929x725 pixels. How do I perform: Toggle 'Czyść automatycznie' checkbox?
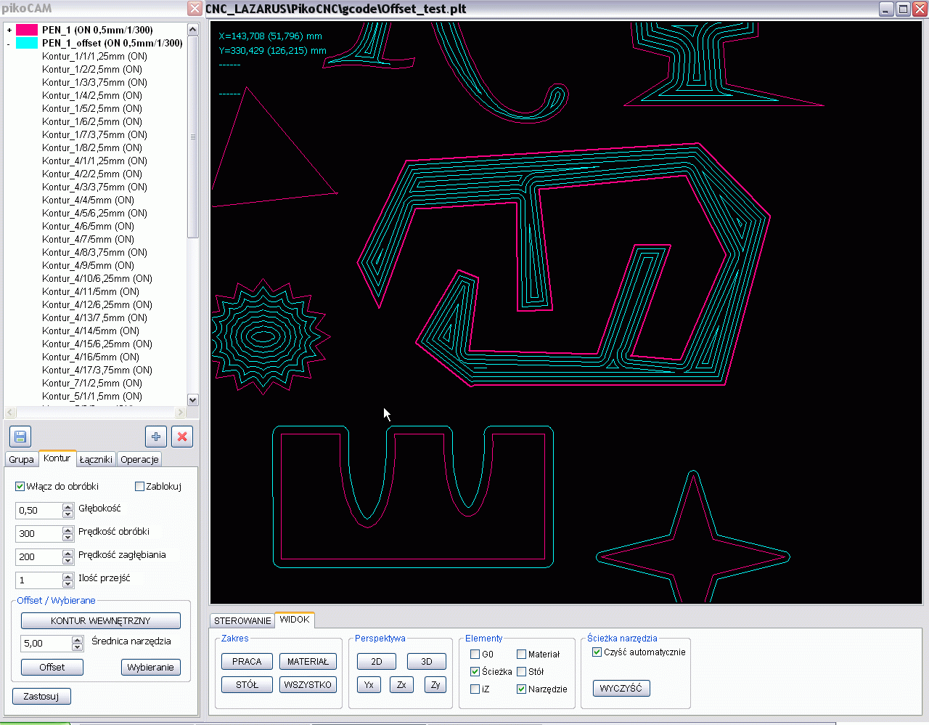click(597, 652)
